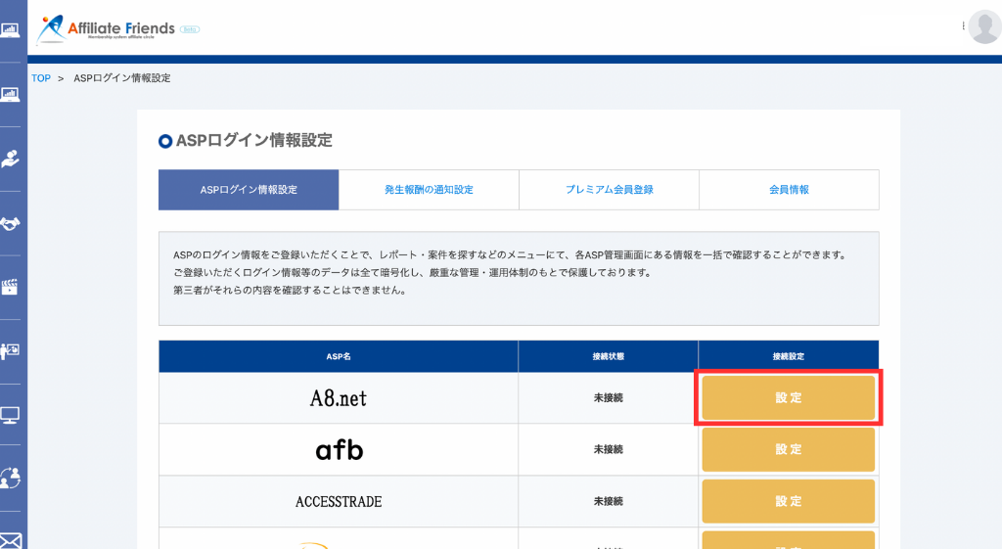This screenshot has height=549, width=1002.
Task: Click the hand-holding-coin sidebar icon
Action: click(x=10, y=159)
